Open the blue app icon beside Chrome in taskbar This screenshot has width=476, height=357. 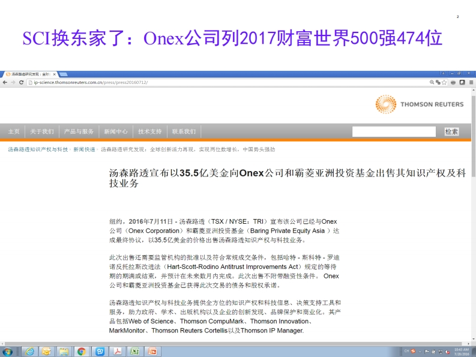click(x=100, y=352)
